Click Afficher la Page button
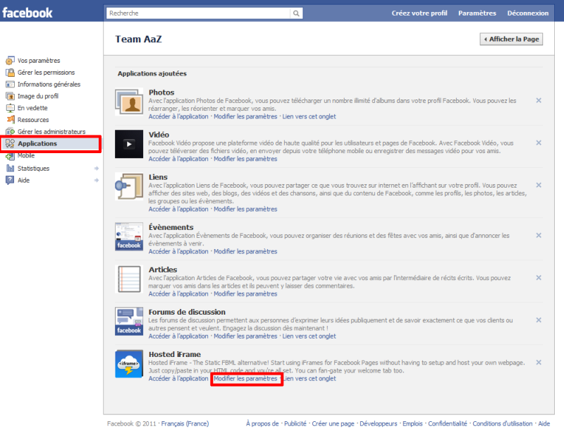The height and width of the screenshot is (436, 564). pos(511,39)
